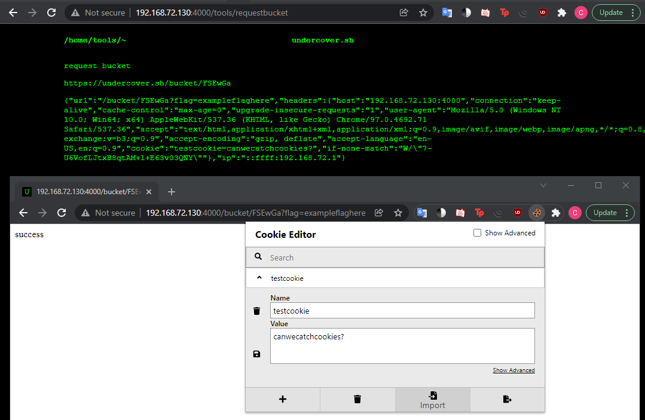Click the Update button in the top browser

616,13
